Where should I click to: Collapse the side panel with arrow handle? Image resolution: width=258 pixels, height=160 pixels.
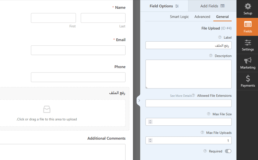click(x=139, y=100)
